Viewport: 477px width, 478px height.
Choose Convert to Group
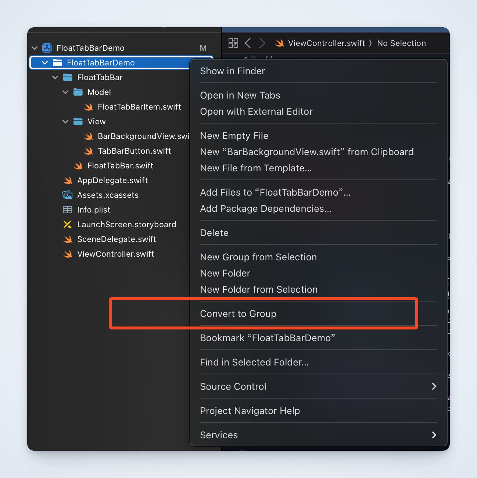pos(238,314)
